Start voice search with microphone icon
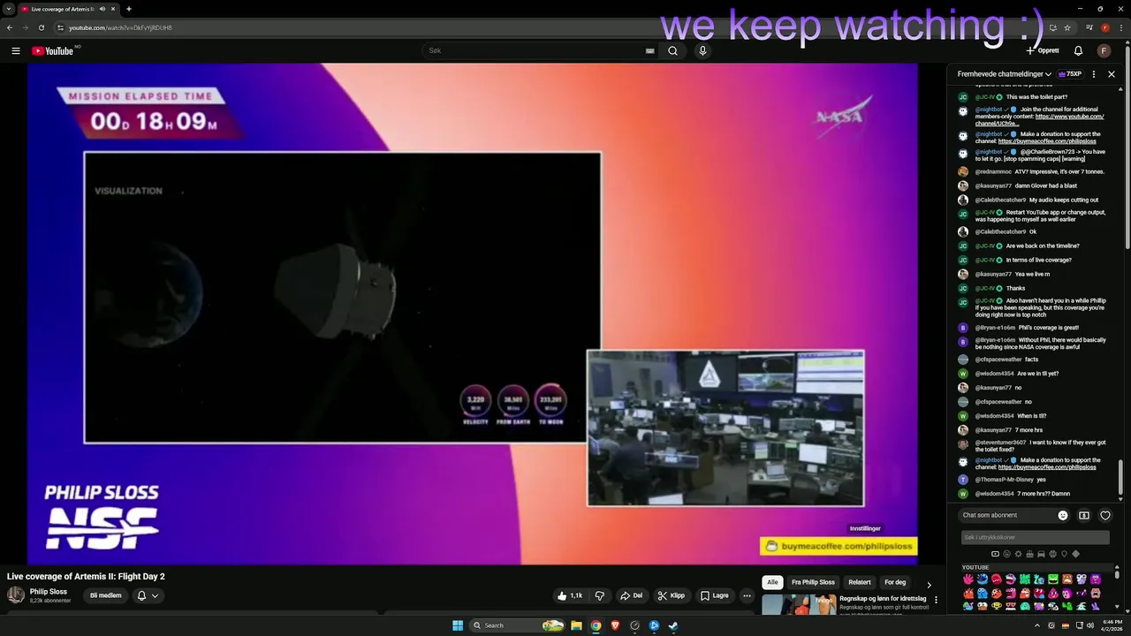 tap(702, 51)
